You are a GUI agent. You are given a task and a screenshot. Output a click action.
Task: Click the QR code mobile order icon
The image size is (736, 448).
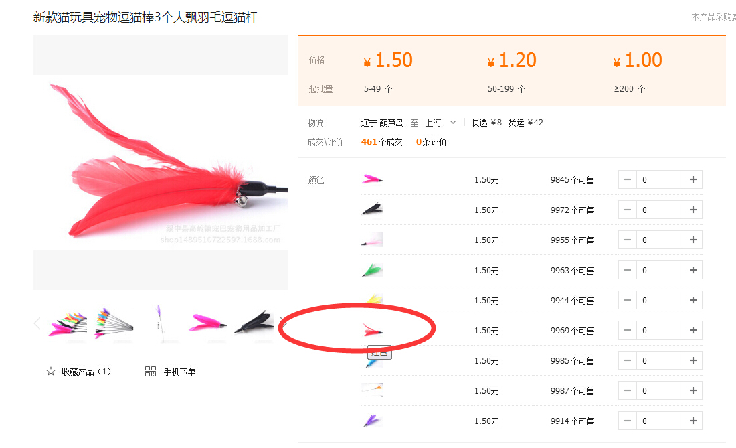click(150, 372)
